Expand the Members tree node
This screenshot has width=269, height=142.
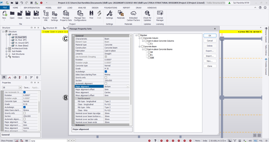coord(6,57)
